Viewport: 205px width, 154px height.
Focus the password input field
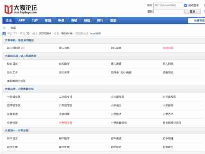[168, 11]
